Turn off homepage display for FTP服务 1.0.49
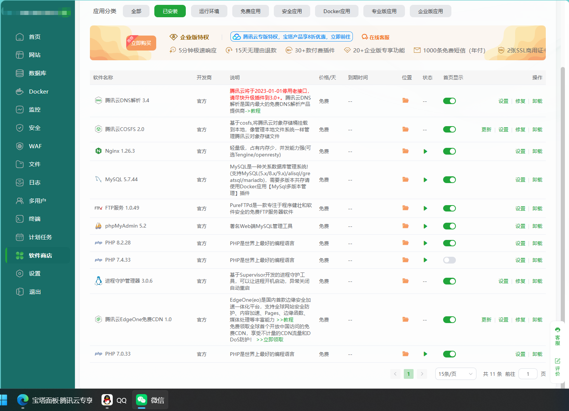The height and width of the screenshot is (411, 569). click(449, 208)
